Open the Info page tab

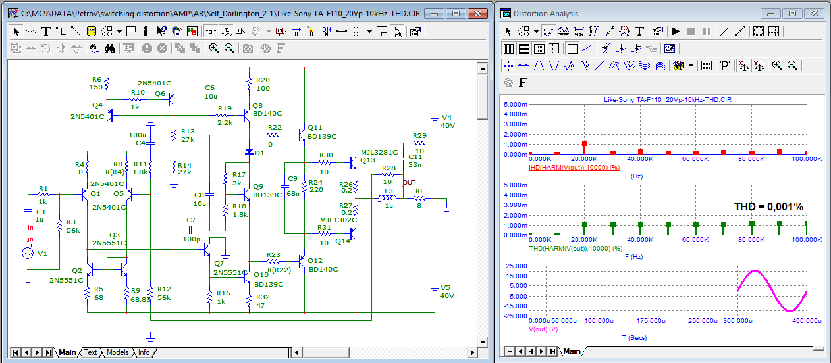144,352
